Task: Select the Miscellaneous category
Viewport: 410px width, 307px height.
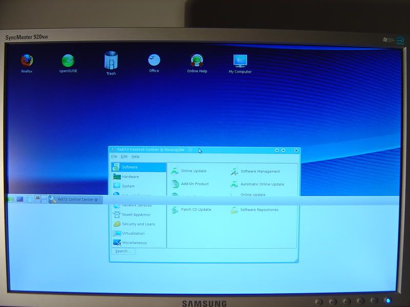Action: click(139, 243)
